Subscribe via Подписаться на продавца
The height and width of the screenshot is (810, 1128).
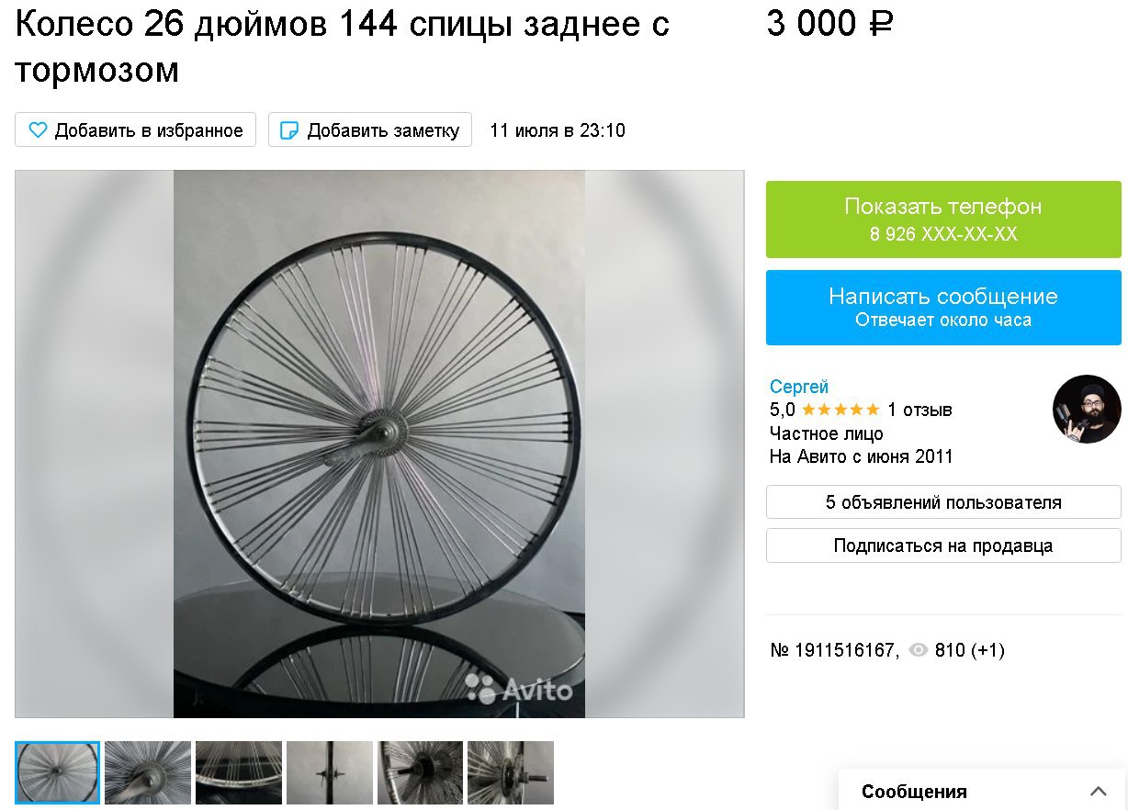pyautogui.click(x=943, y=546)
